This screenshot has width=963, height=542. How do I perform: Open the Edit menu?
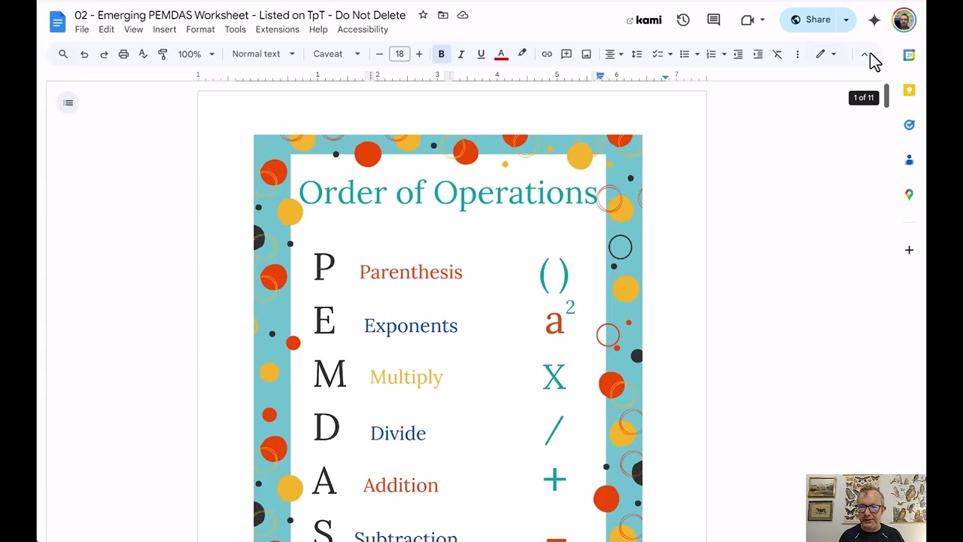tap(106, 29)
